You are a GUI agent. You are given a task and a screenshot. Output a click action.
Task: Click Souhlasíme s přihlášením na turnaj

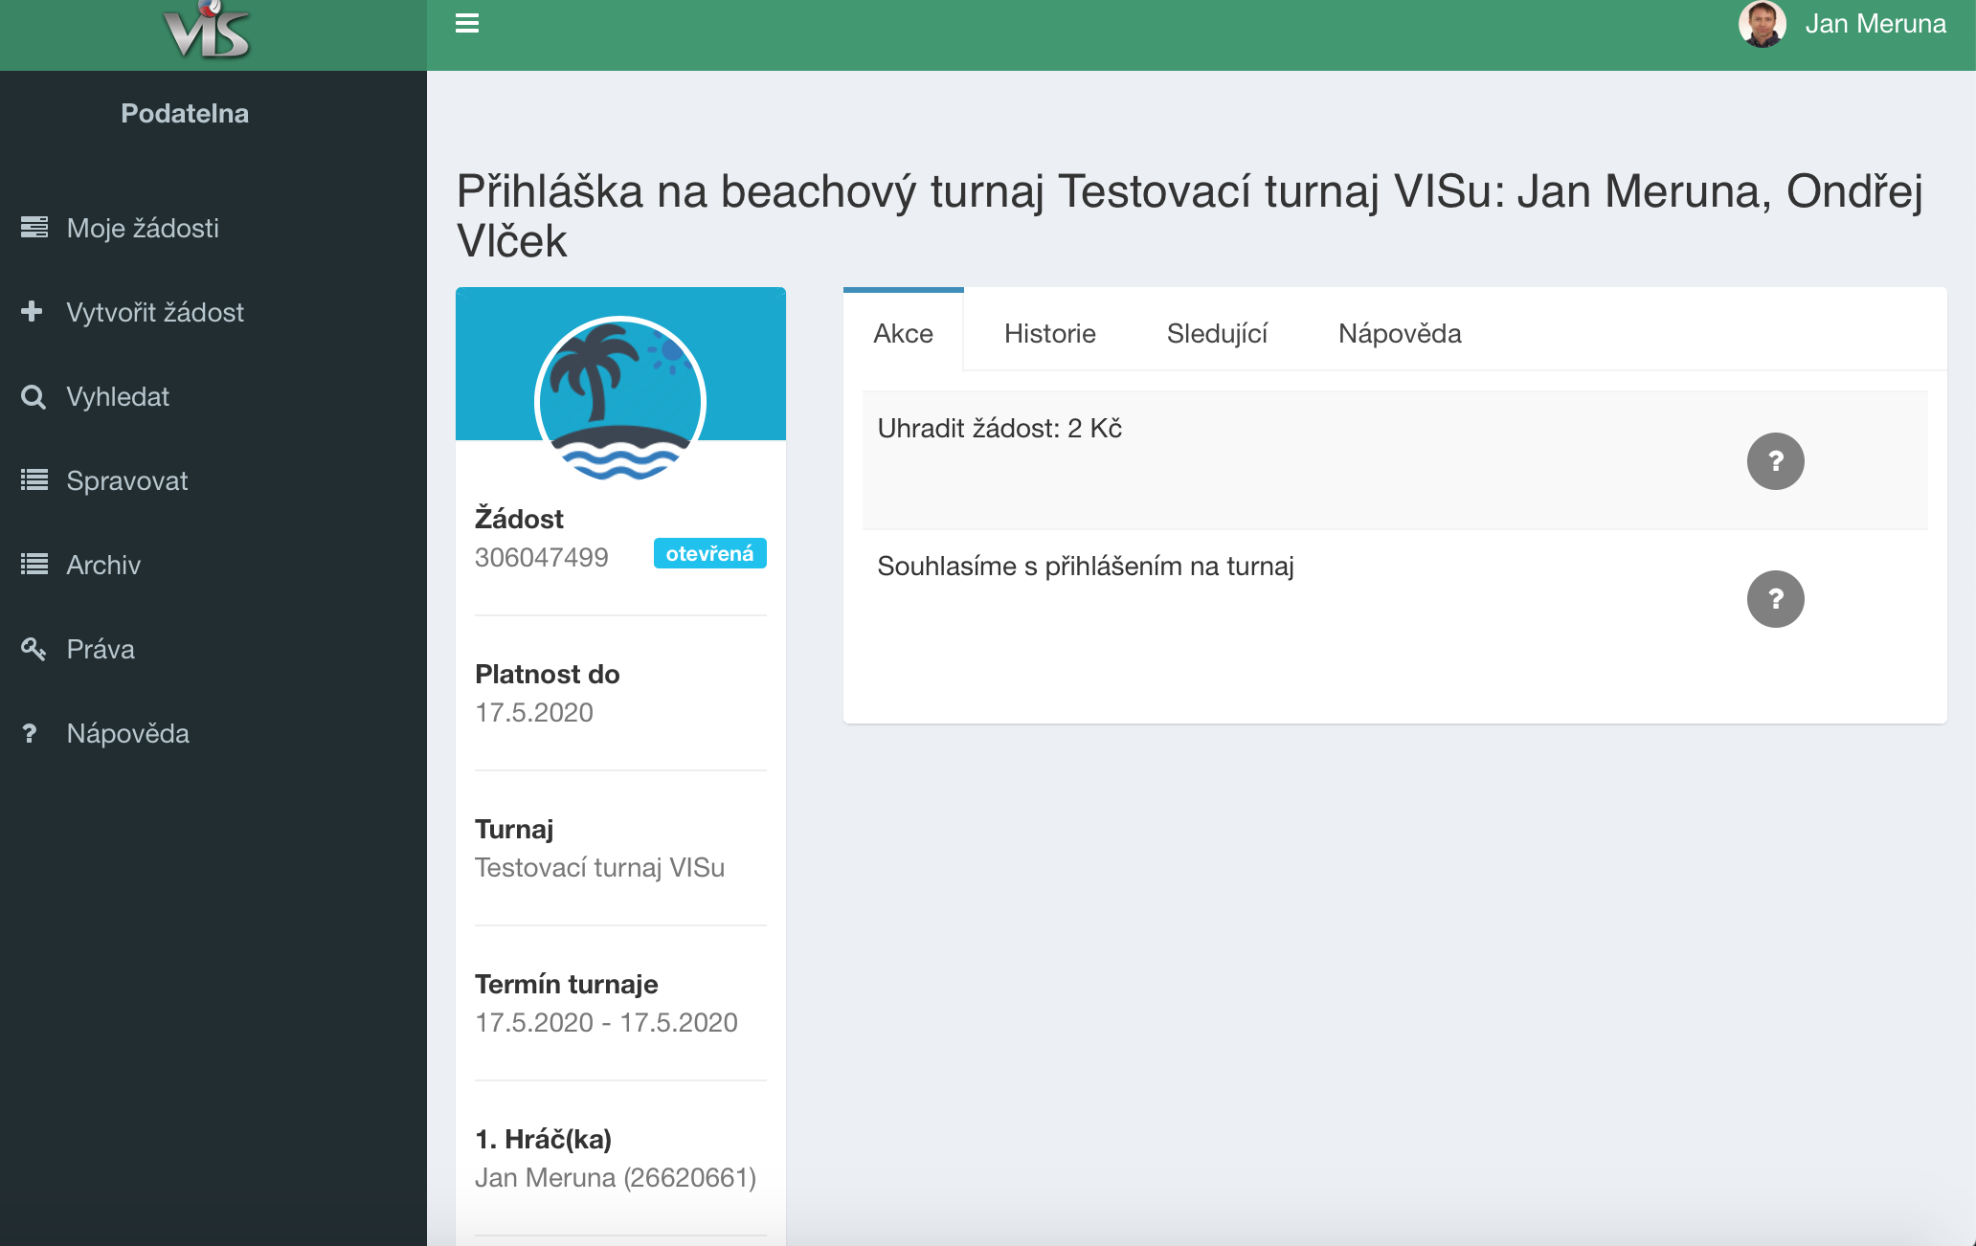1086,567
